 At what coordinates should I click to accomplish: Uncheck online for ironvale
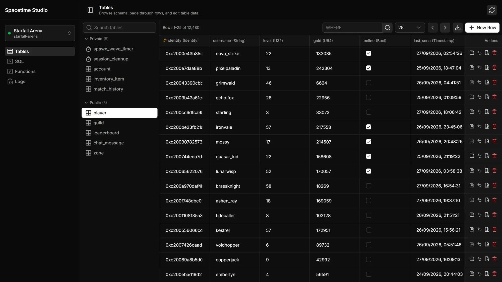(x=368, y=127)
